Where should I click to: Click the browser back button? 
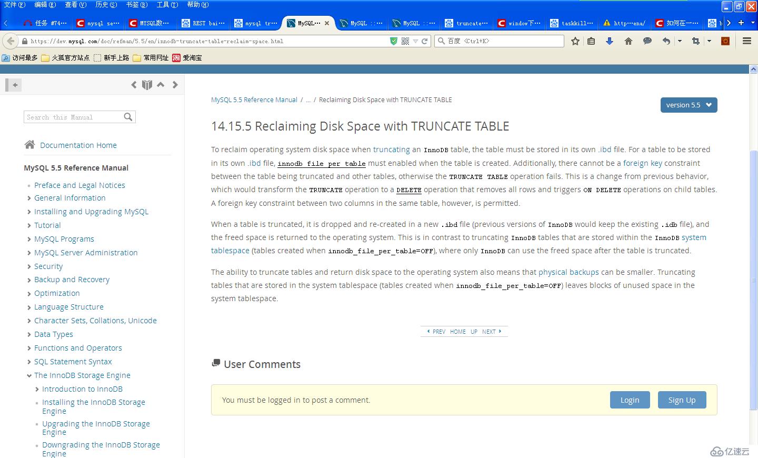11,41
